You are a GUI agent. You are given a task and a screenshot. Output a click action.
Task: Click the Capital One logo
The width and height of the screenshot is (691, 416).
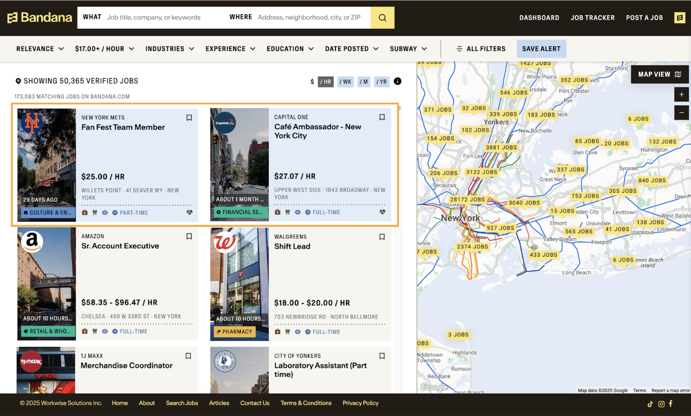click(225, 123)
